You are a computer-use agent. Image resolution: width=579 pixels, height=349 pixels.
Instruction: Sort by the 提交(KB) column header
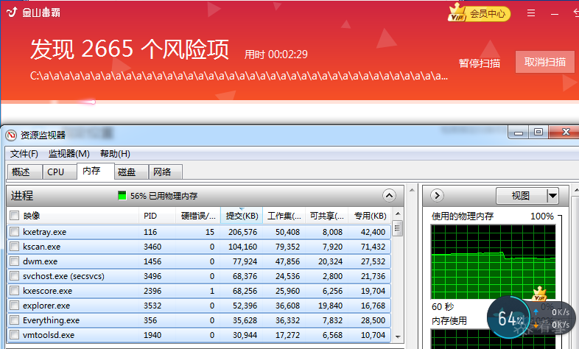pyautogui.click(x=242, y=216)
